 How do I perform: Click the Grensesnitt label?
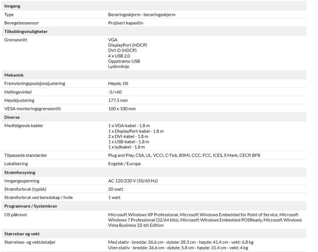pyautogui.click(x=16, y=40)
